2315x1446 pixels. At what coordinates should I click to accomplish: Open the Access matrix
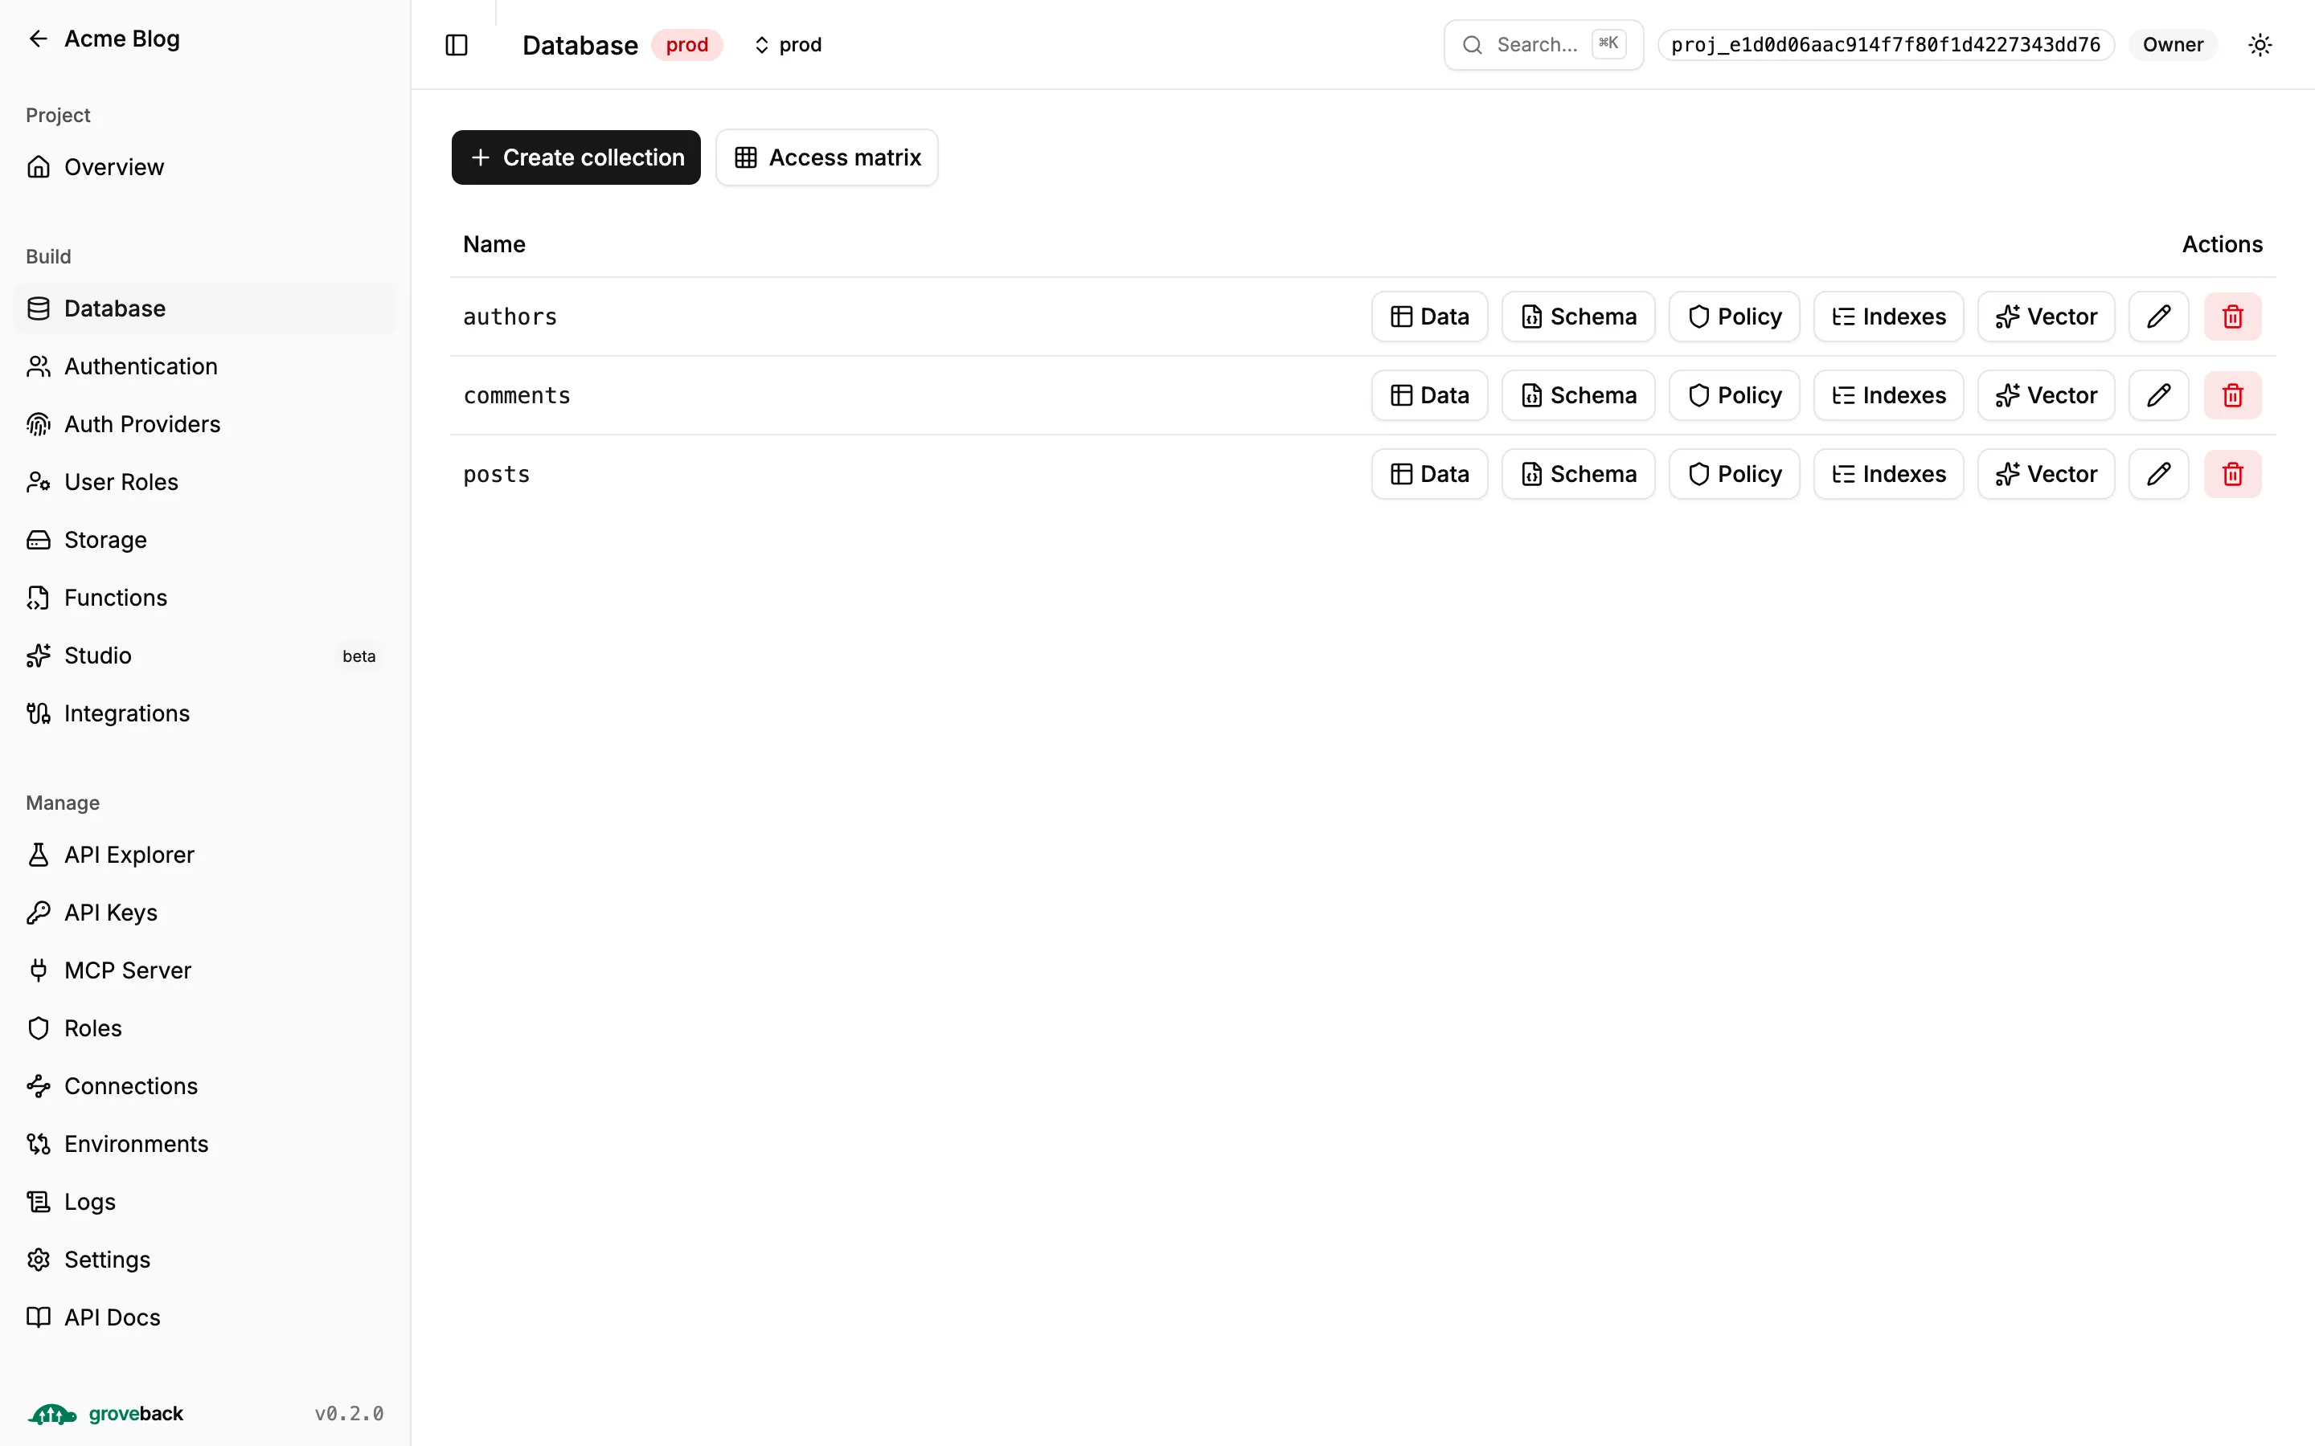click(826, 157)
